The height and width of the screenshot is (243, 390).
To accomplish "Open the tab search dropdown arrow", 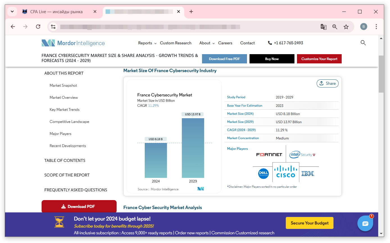I will tap(12, 12).
